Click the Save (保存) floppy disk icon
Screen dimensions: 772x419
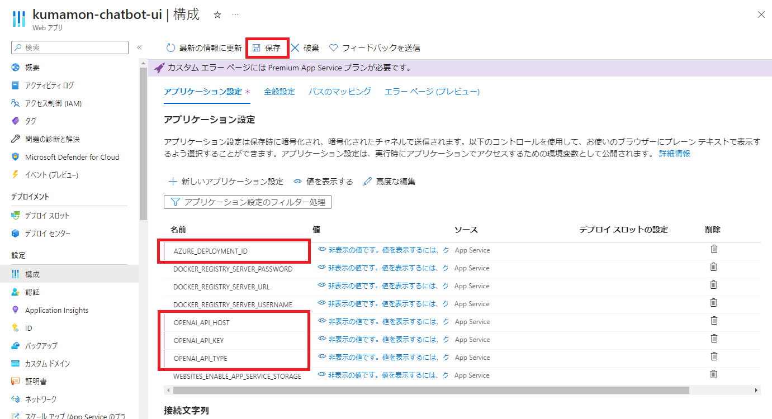pyautogui.click(x=257, y=48)
